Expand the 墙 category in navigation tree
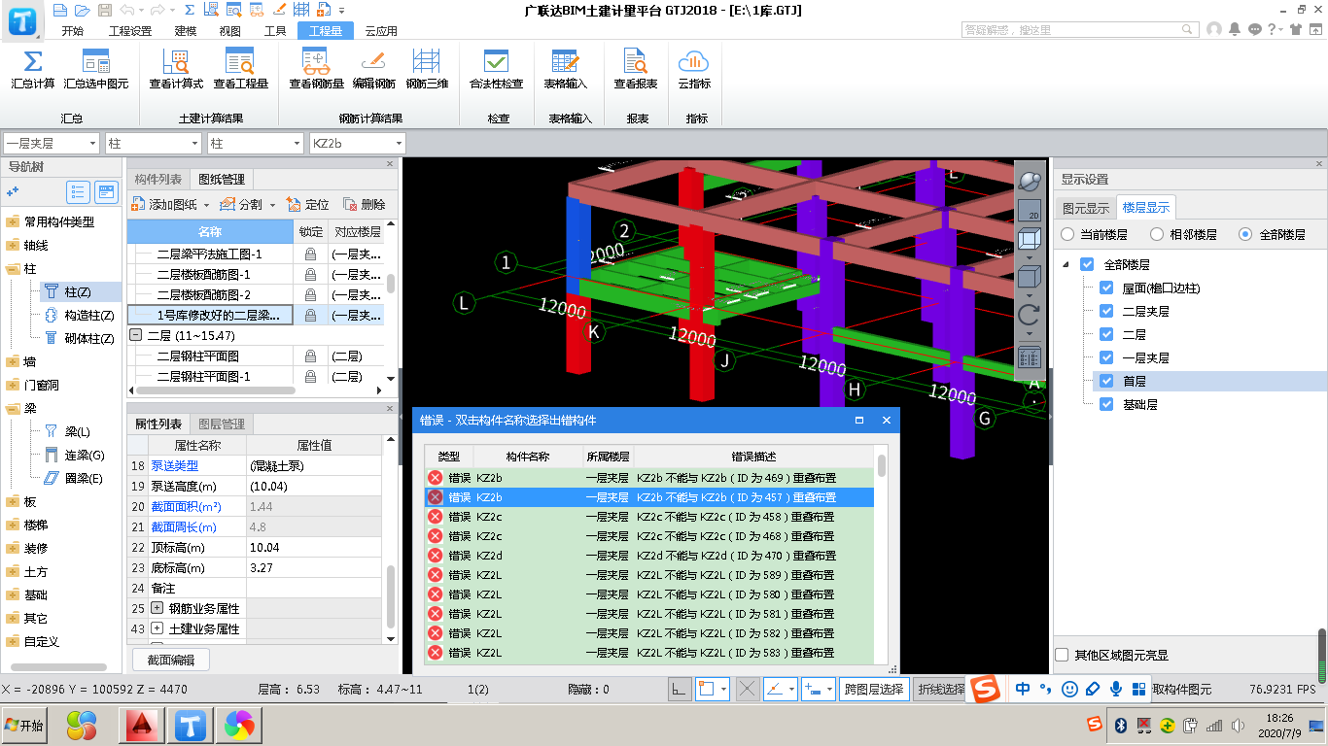 (x=12, y=361)
